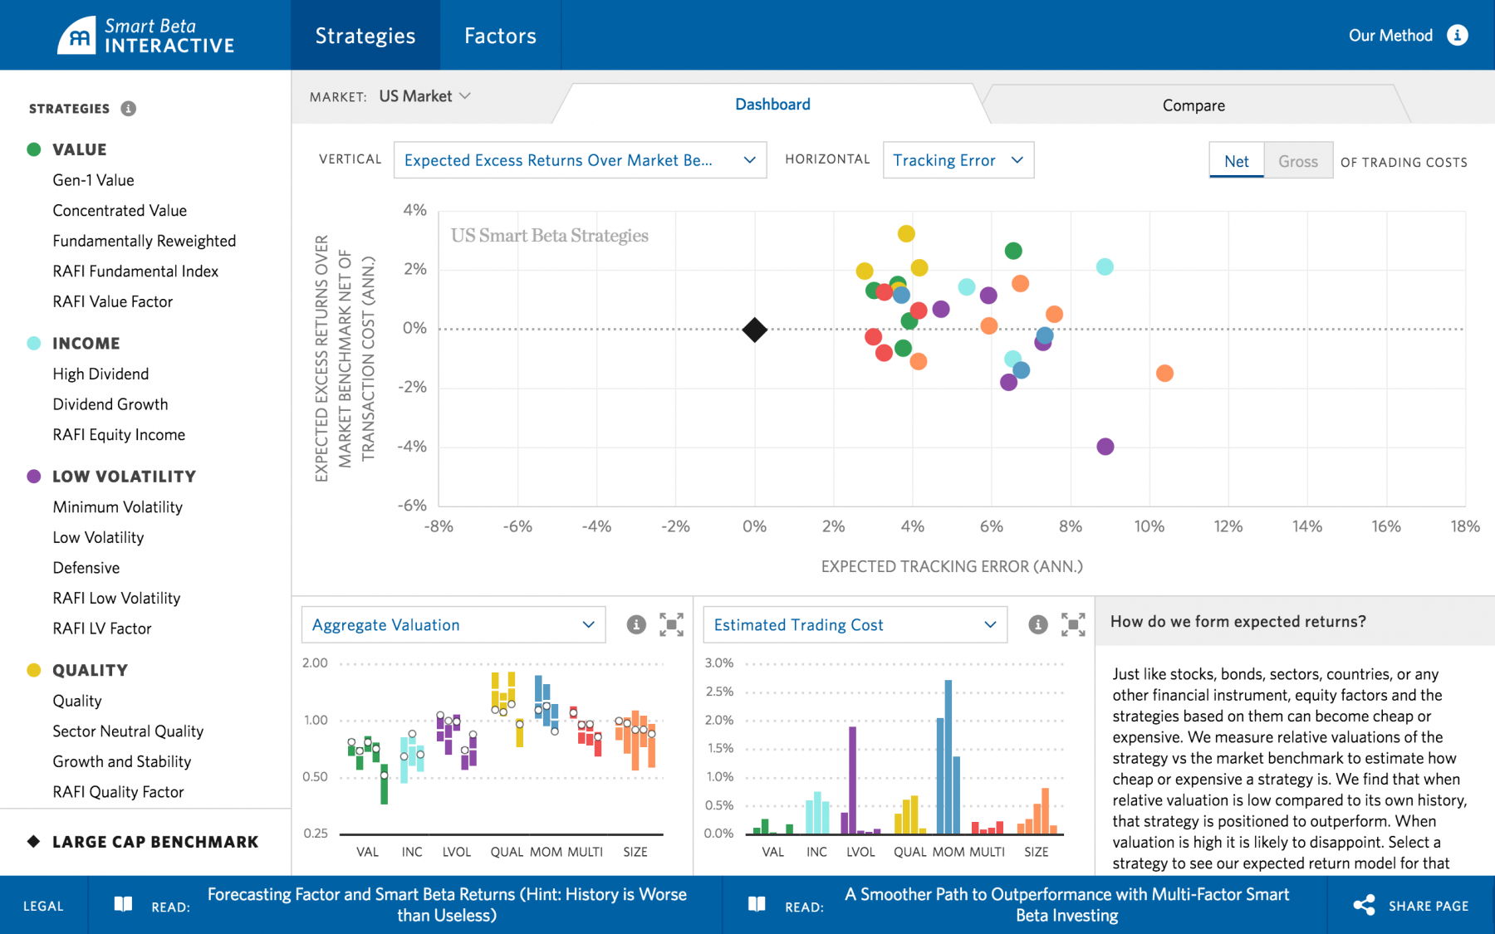
Task: Select Concentrated Value strategy
Action: coord(120,210)
